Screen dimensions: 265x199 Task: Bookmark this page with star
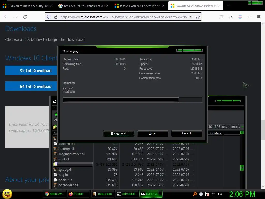click(x=198, y=17)
